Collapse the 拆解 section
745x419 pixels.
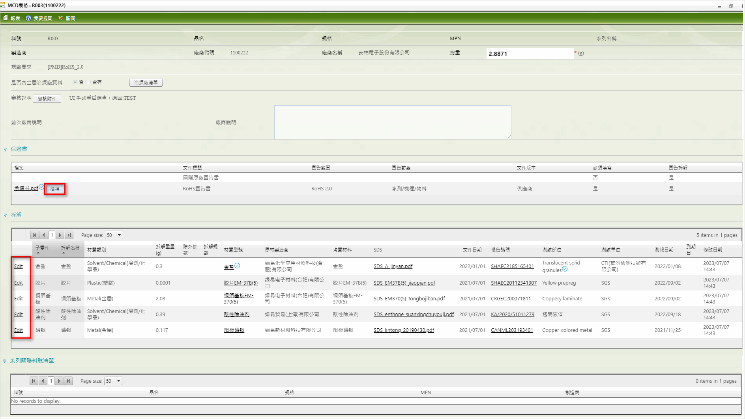5,215
